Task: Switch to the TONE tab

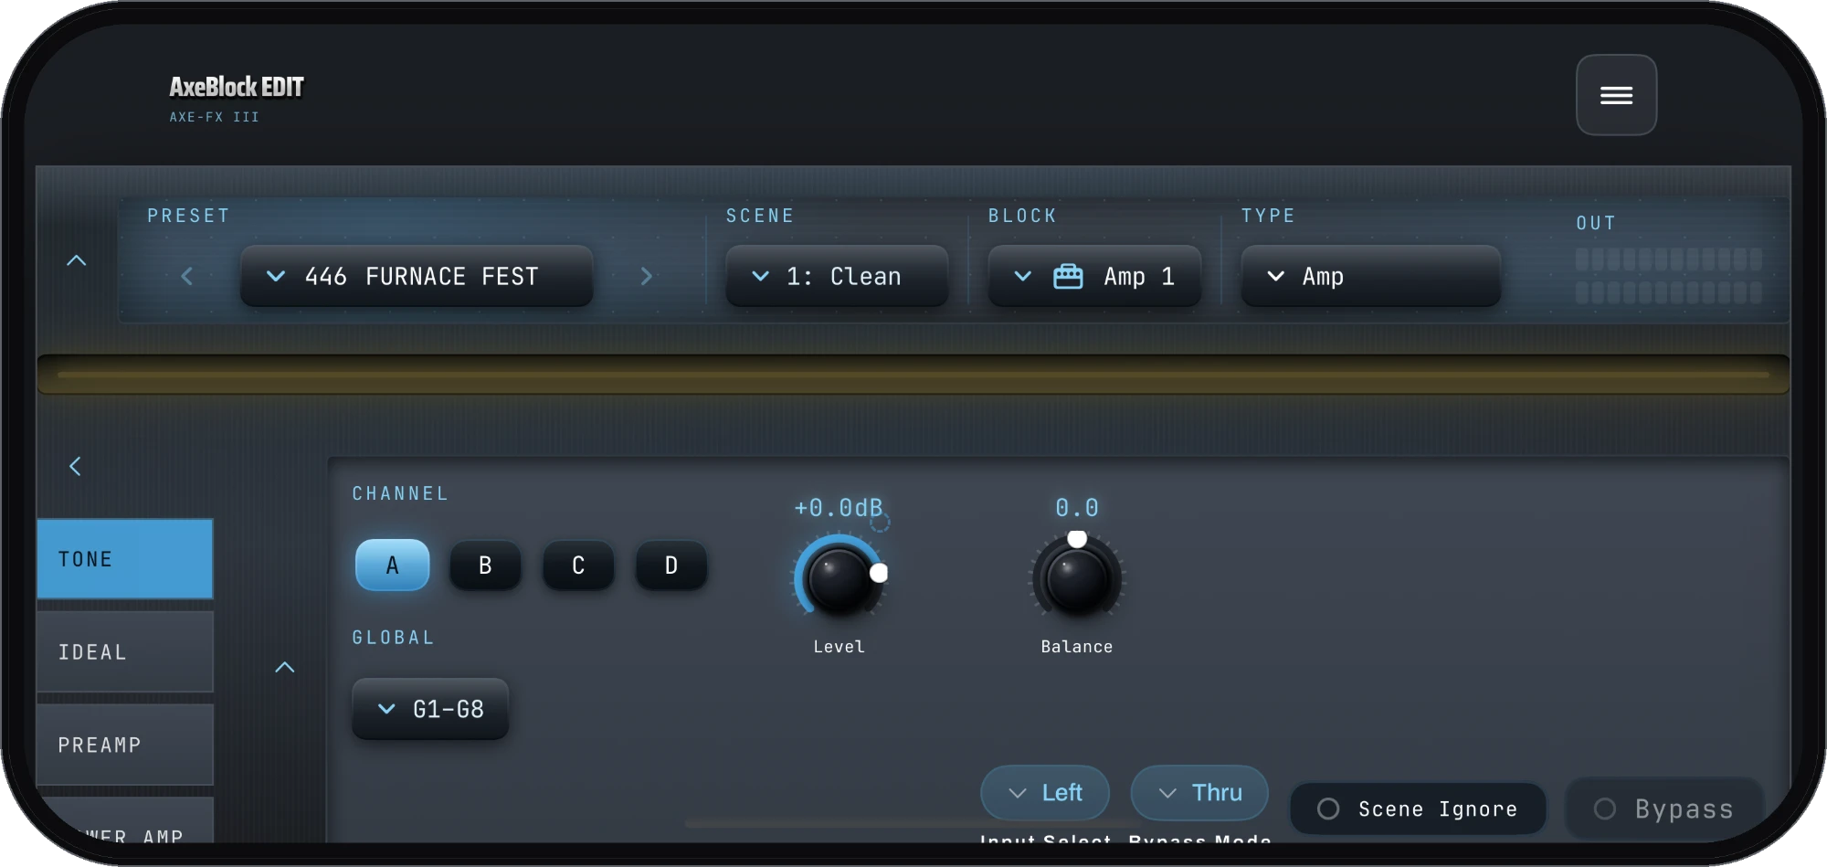Action: click(125, 559)
